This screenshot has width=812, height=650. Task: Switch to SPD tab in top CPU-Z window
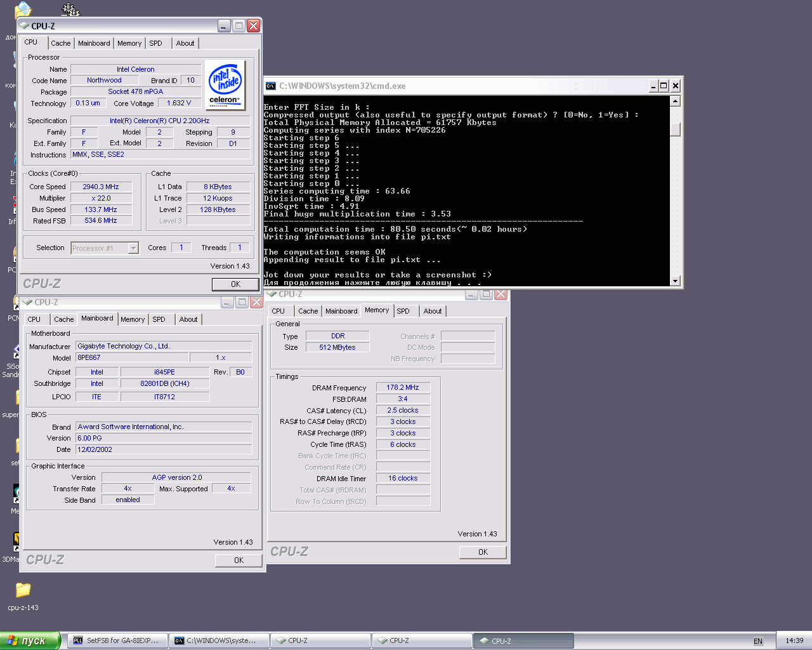click(156, 43)
